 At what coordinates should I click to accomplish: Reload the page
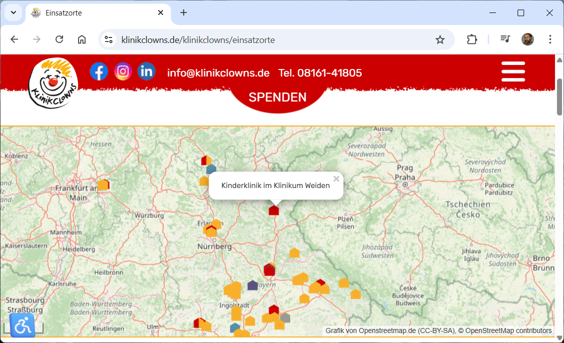59,39
